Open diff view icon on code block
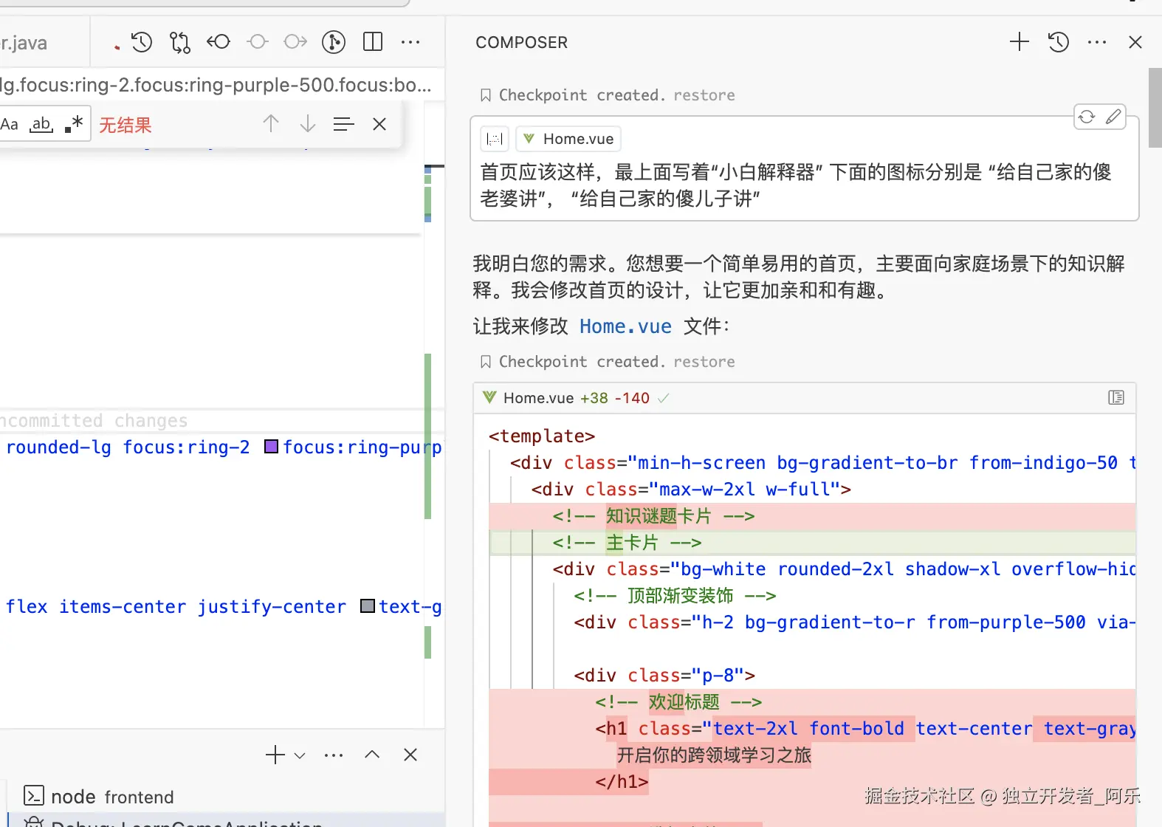 click(1116, 398)
